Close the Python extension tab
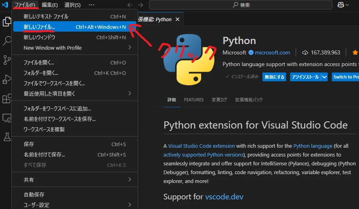 [177, 20]
